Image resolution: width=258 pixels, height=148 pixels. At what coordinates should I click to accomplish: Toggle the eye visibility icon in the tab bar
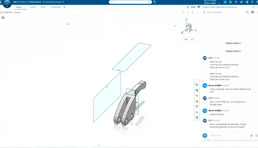pos(193,7)
